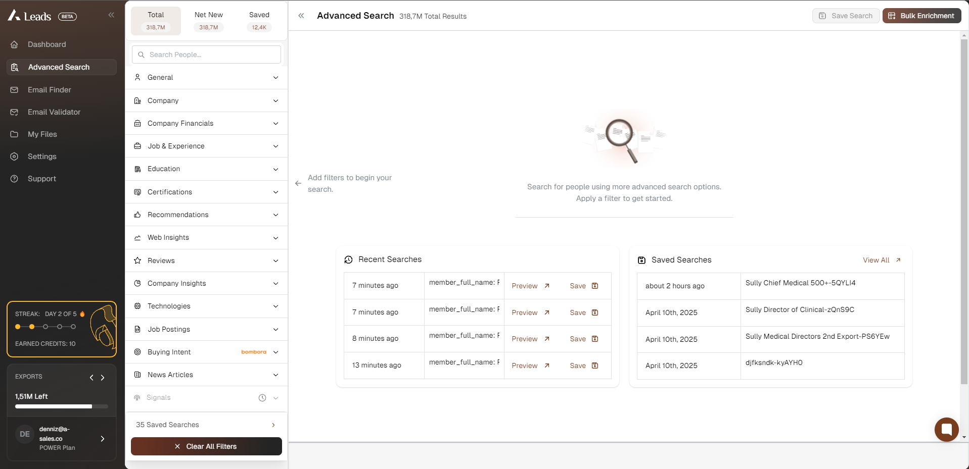Click the Bulk Enrichment button
This screenshot has height=469, width=969.
click(921, 16)
